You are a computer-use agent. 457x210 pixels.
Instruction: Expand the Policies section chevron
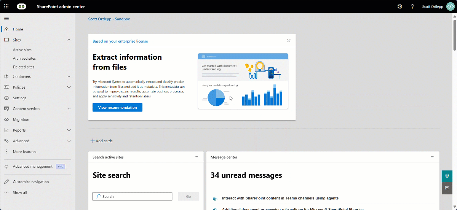point(69,87)
